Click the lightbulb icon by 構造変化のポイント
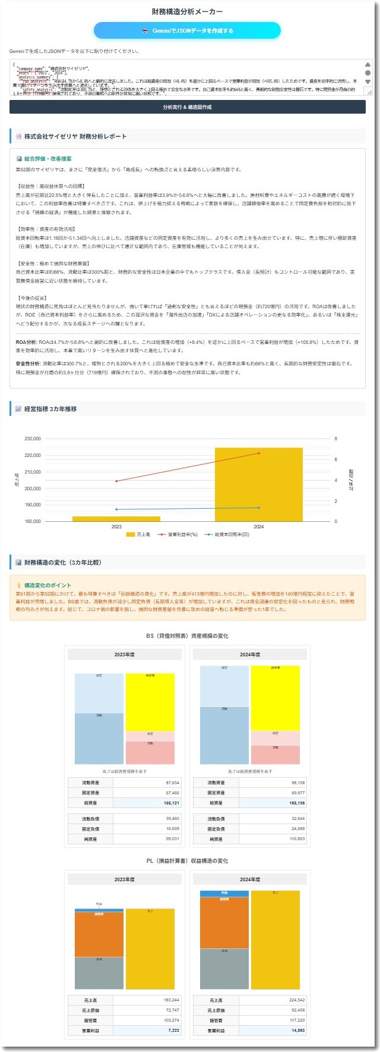The image size is (380, 1052). pyautogui.click(x=19, y=586)
